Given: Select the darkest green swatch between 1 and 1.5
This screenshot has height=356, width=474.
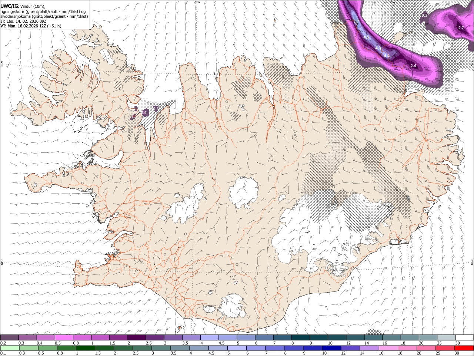Looking at the screenshot, I should point(86,348).
